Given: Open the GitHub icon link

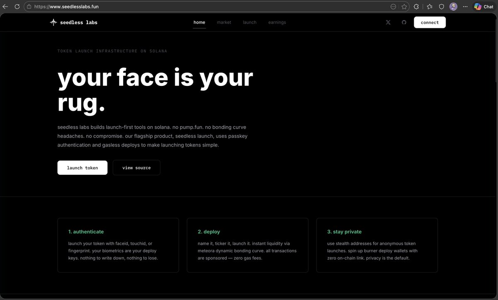Looking at the screenshot, I should (404, 22).
